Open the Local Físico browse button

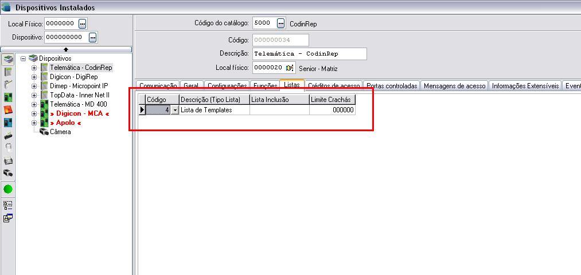[x=82, y=23]
